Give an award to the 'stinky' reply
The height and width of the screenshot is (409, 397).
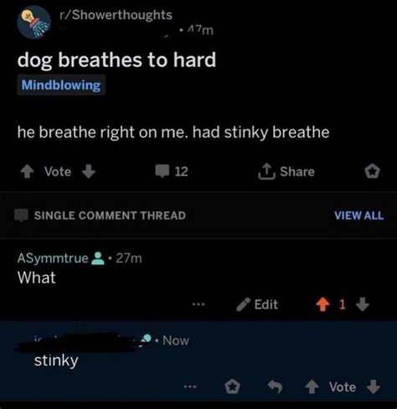point(232,387)
